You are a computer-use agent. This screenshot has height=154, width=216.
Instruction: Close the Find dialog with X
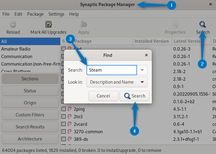point(146,55)
